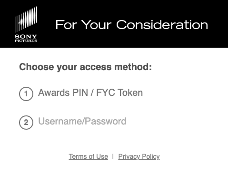Click the SONY PICTURES wordmark below the logo
Image resolution: width=228 pixels, height=175 pixels.
[26, 38]
